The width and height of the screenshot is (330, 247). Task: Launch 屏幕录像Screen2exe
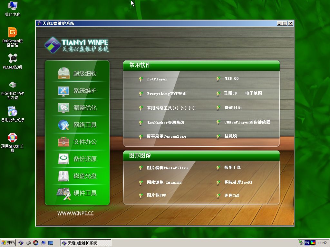click(167, 136)
